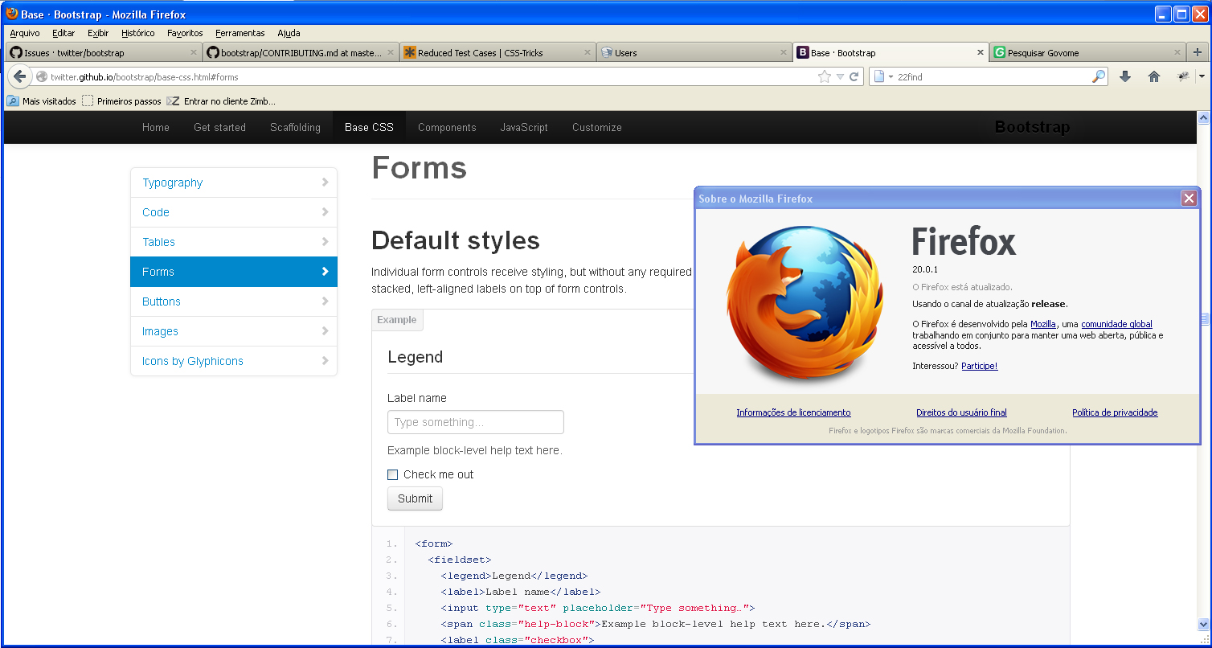Open a new tab with plus button
Screen dimensions: 1212x648
(x=1198, y=52)
